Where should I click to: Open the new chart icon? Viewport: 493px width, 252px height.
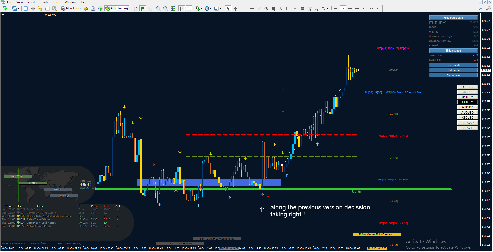(5, 8)
